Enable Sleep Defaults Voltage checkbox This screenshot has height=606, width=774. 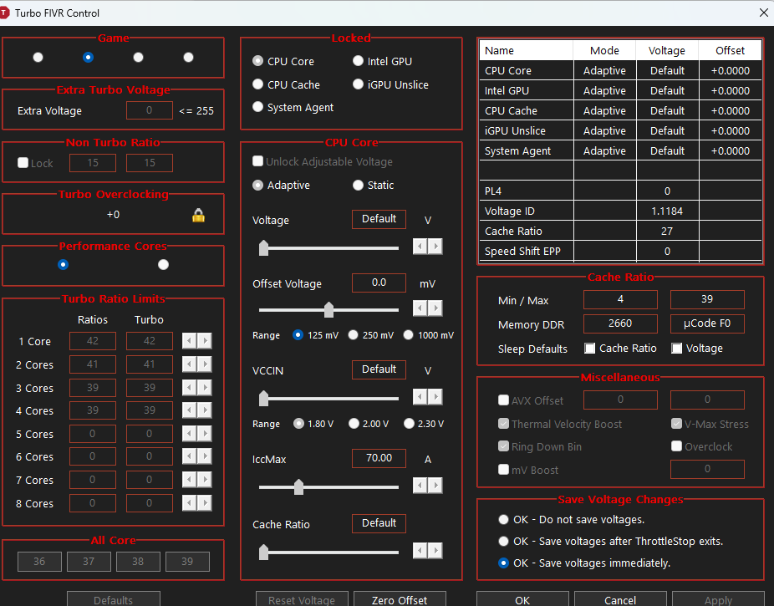677,349
